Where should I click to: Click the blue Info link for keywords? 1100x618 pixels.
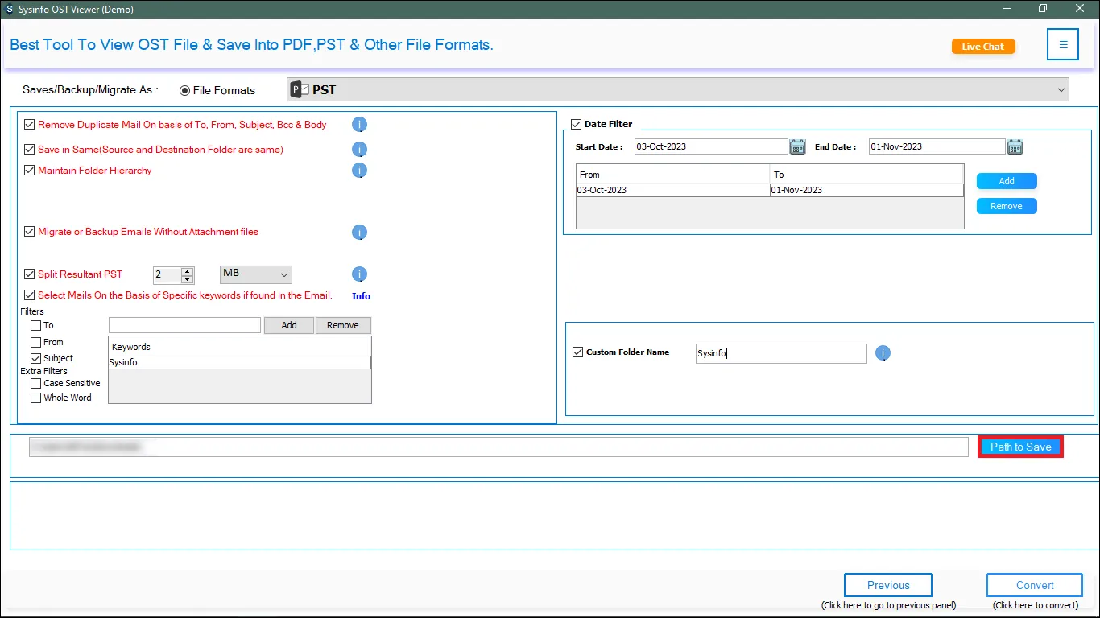361,296
